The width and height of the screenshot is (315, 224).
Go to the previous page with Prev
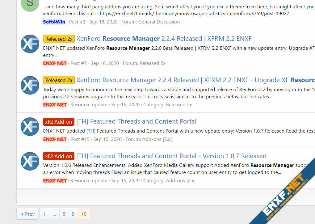pos(27,214)
